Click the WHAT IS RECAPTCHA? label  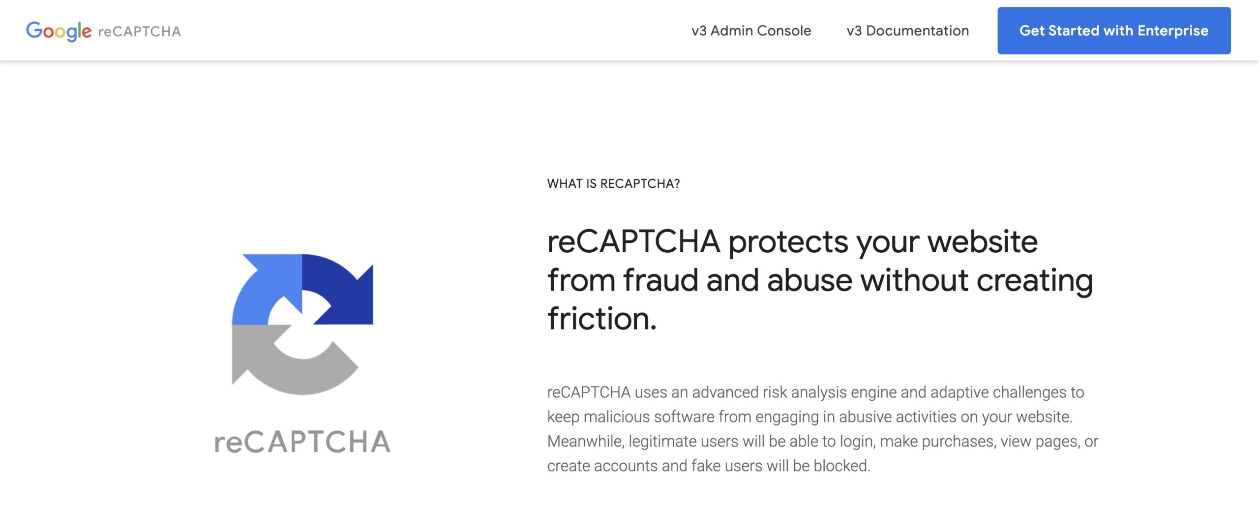tap(613, 183)
